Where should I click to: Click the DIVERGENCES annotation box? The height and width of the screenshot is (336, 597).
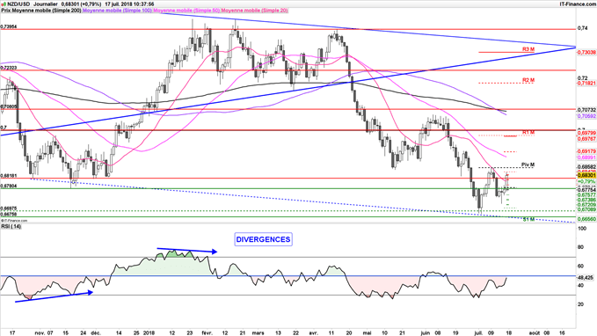pos(263,239)
